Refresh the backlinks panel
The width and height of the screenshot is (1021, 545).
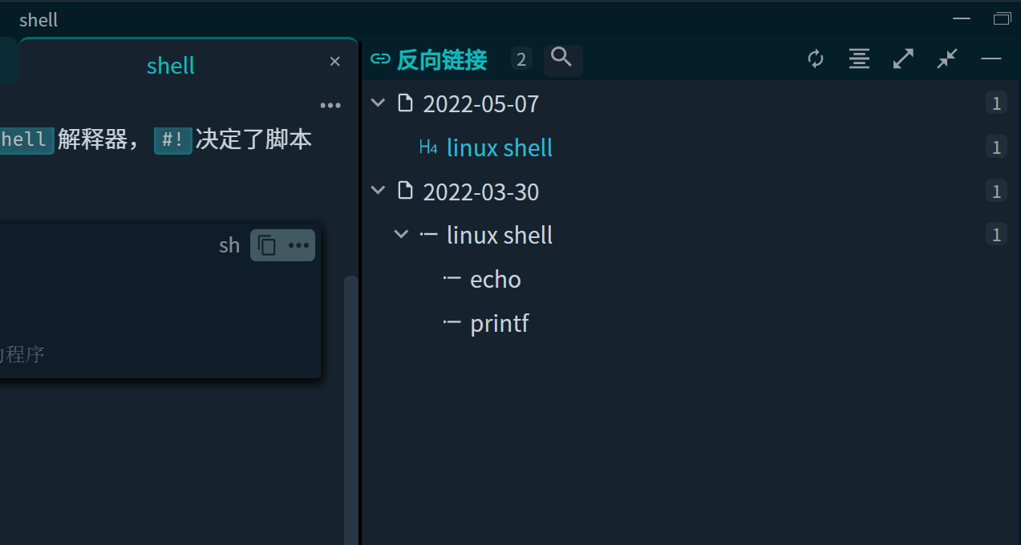tap(816, 59)
